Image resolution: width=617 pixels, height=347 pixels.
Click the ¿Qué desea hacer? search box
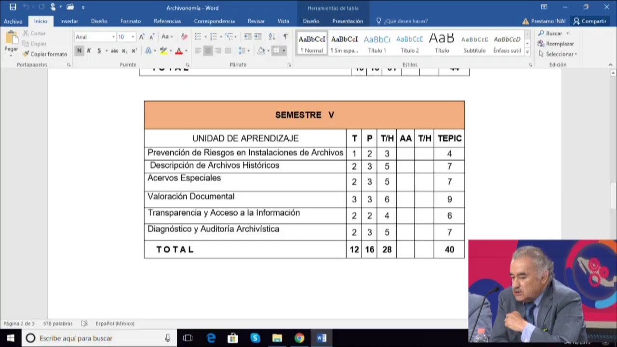[405, 21]
